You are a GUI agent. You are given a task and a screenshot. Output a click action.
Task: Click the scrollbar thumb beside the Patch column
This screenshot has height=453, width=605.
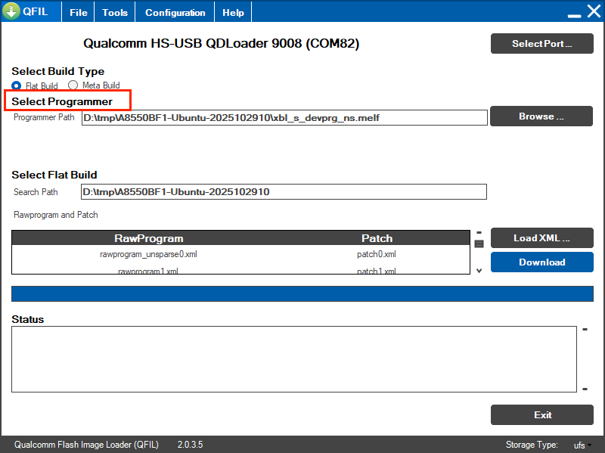479,244
